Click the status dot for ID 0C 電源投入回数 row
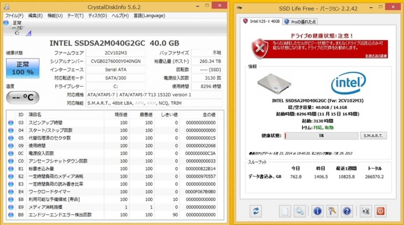404x225 pixels. 11,153
